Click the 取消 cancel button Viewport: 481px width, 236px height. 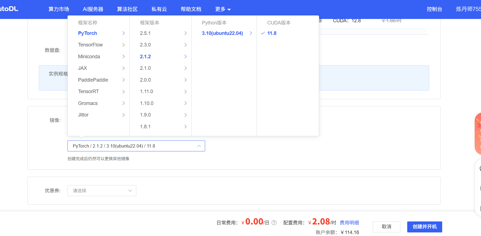[x=387, y=227]
